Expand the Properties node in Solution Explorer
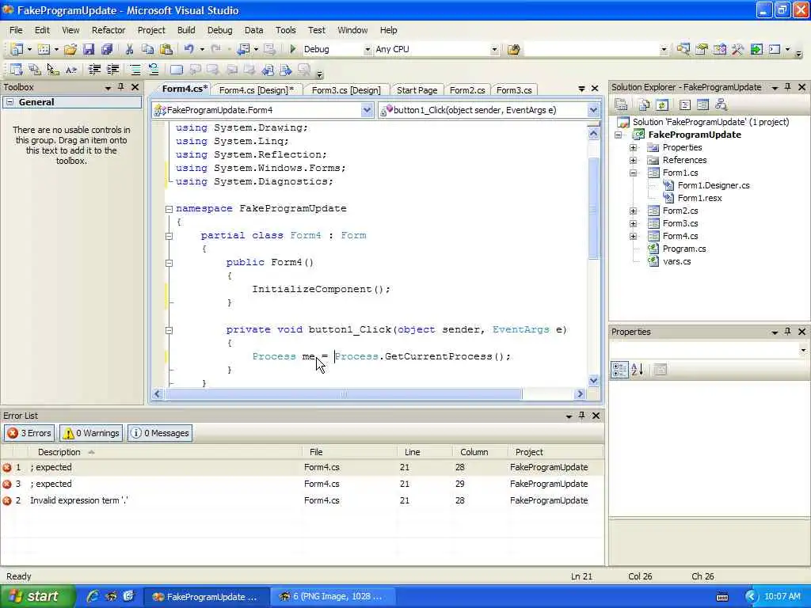The height and width of the screenshot is (608, 811). 633,147
